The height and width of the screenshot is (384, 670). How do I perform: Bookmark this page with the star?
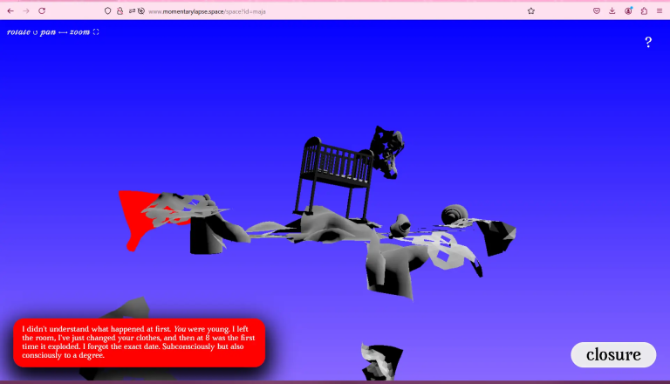tap(530, 10)
